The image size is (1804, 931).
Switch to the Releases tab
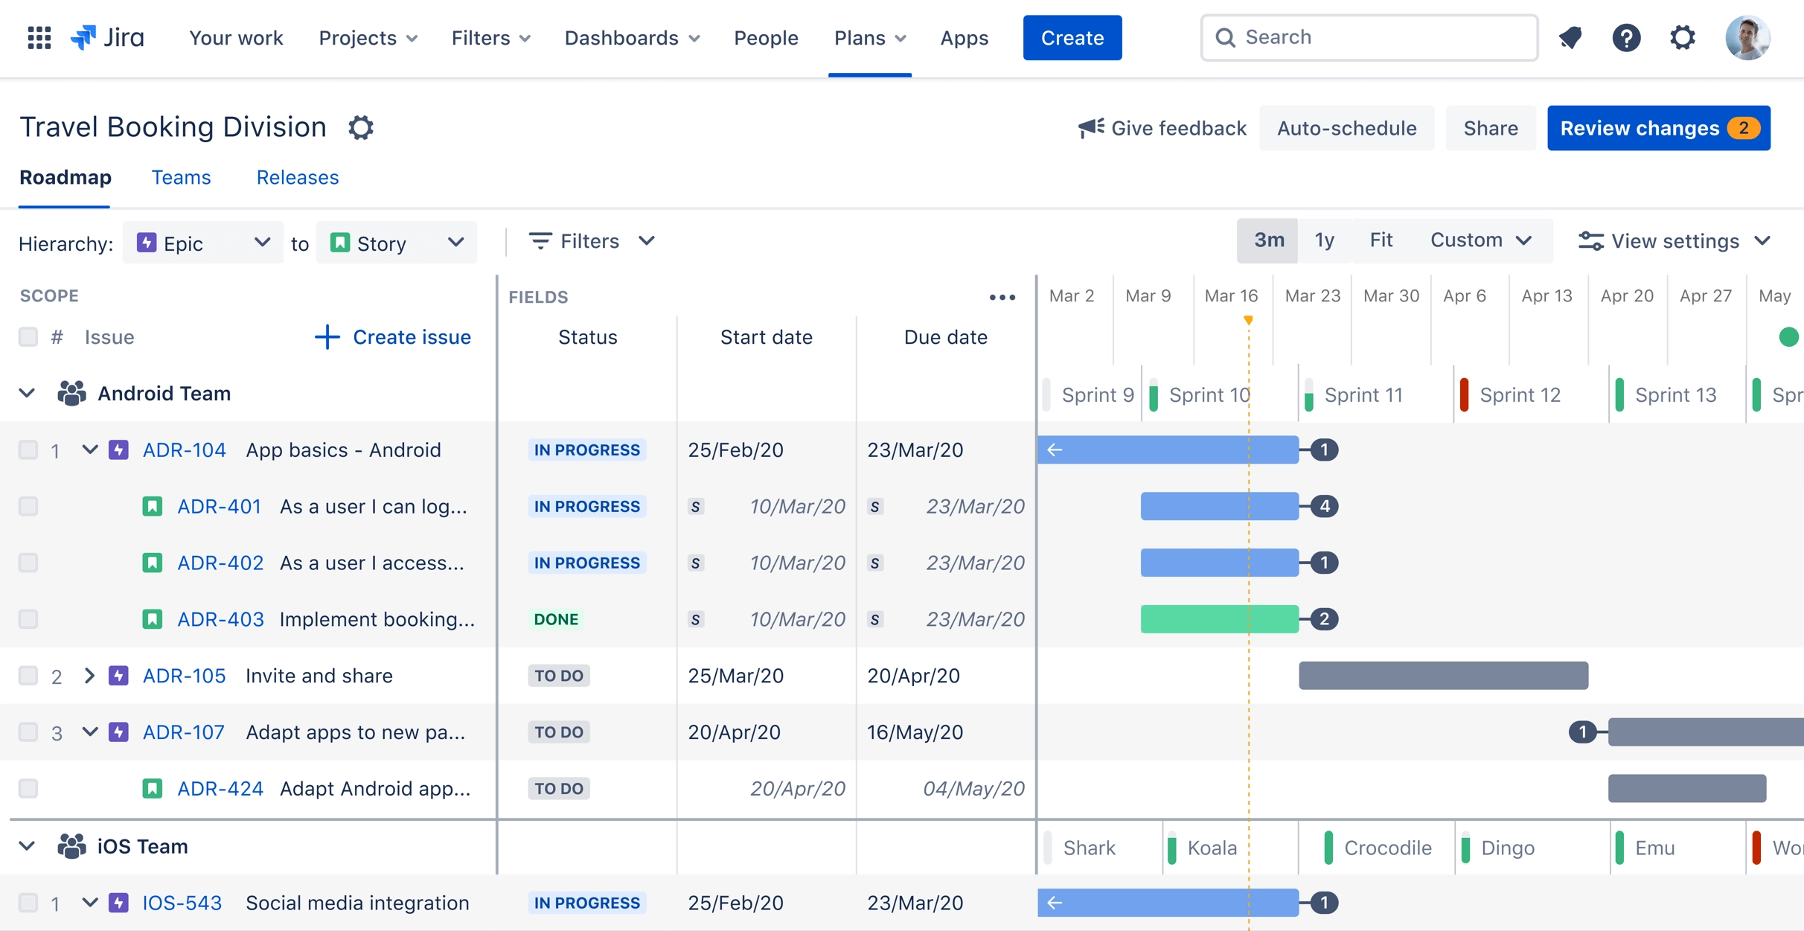click(x=298, y=177)
